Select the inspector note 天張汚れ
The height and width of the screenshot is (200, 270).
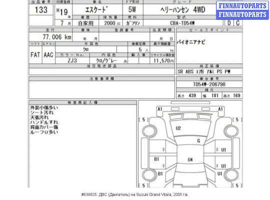39,117
